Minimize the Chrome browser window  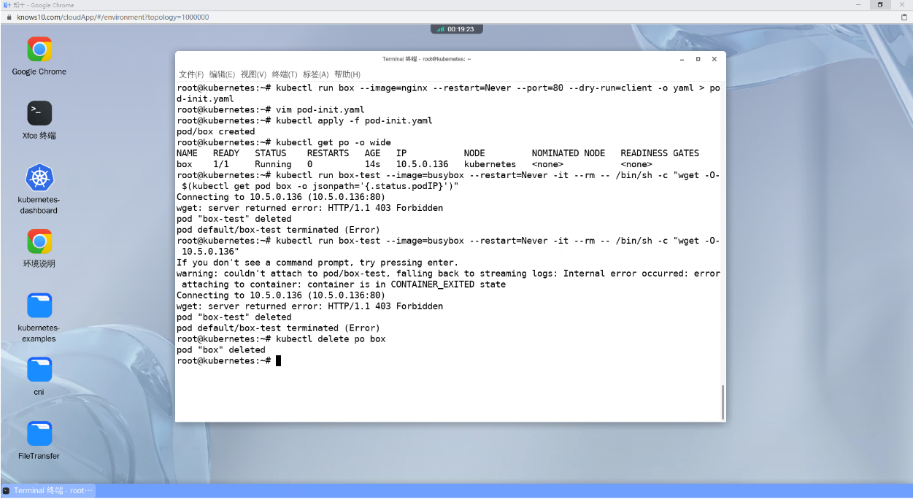pyautogui.click(x=859, y=5)
